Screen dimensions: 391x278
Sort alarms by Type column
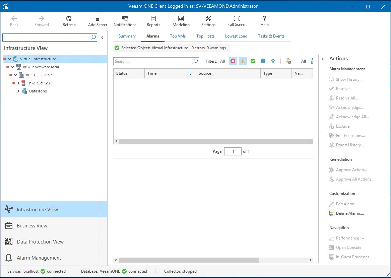(x=276, y=73)
